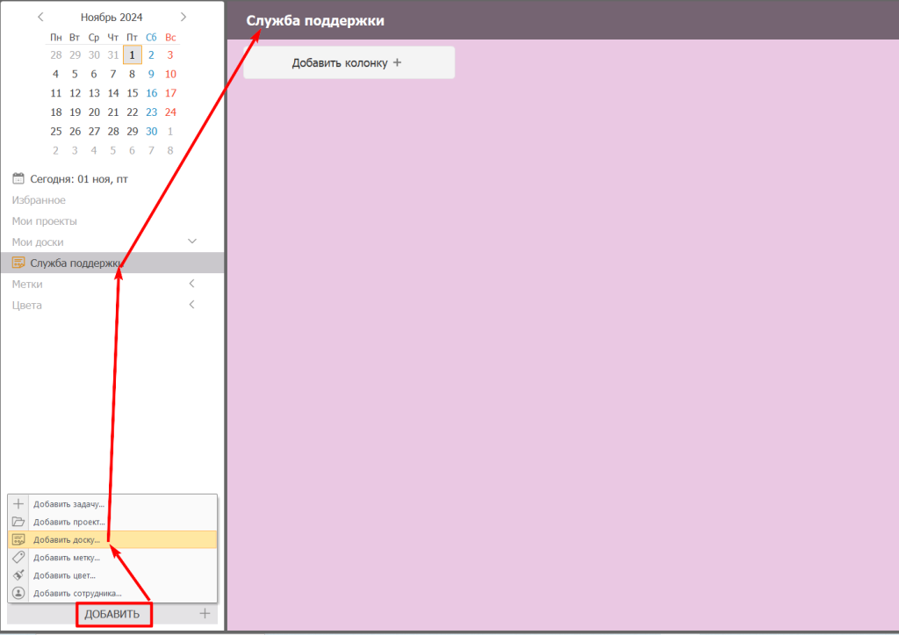Click the paintbrush icon for Добавить цвет
Screen dimensions: 899x635
[x=18, y=575]
